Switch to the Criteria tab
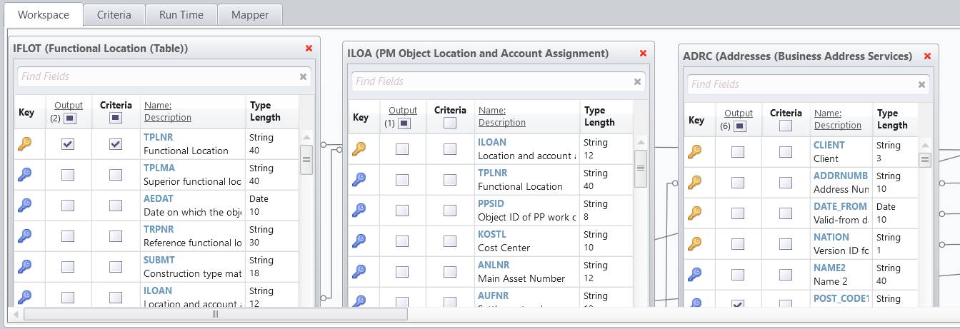This screenshot has width=960, height=329. [114, 14]
